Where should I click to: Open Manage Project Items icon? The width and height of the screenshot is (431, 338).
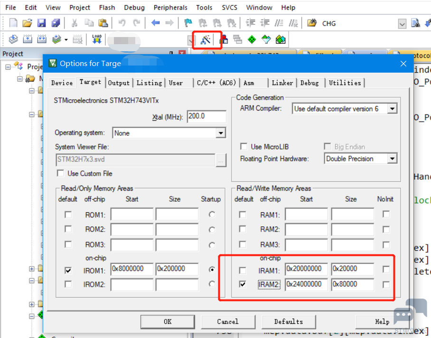point(224,40)
